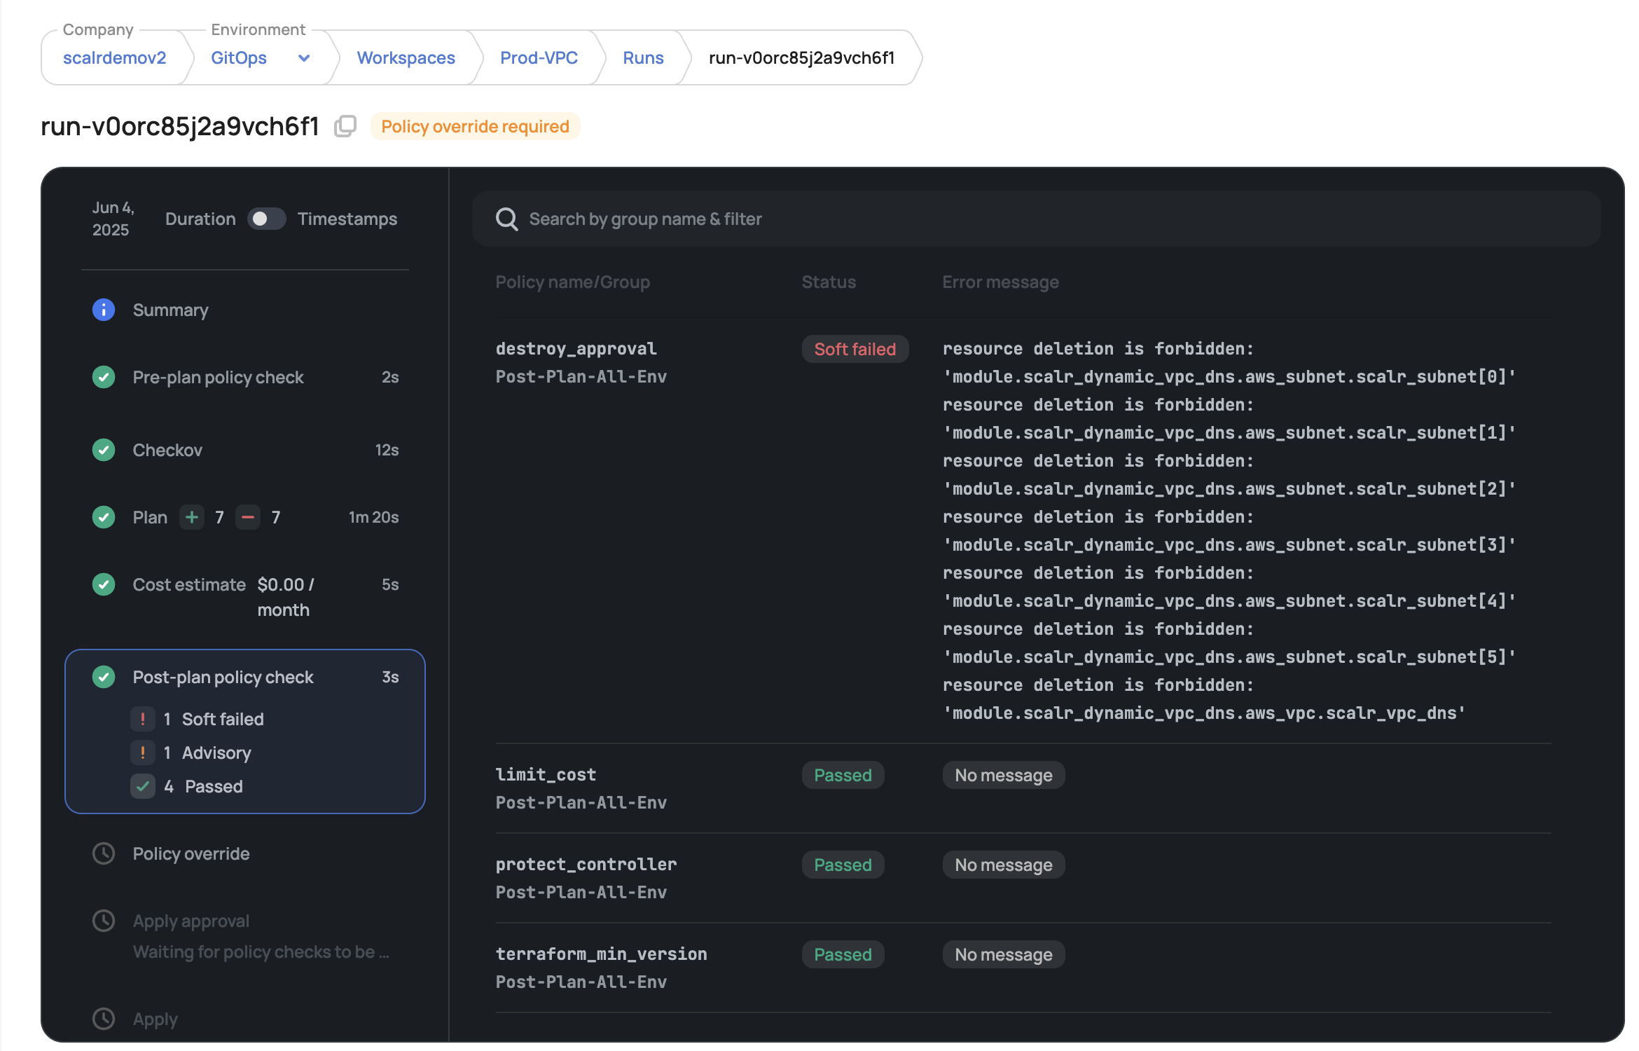Filter by 1 Soft failed
This screenshot has width=1639, height=1051.
click(x=214, y=719)
